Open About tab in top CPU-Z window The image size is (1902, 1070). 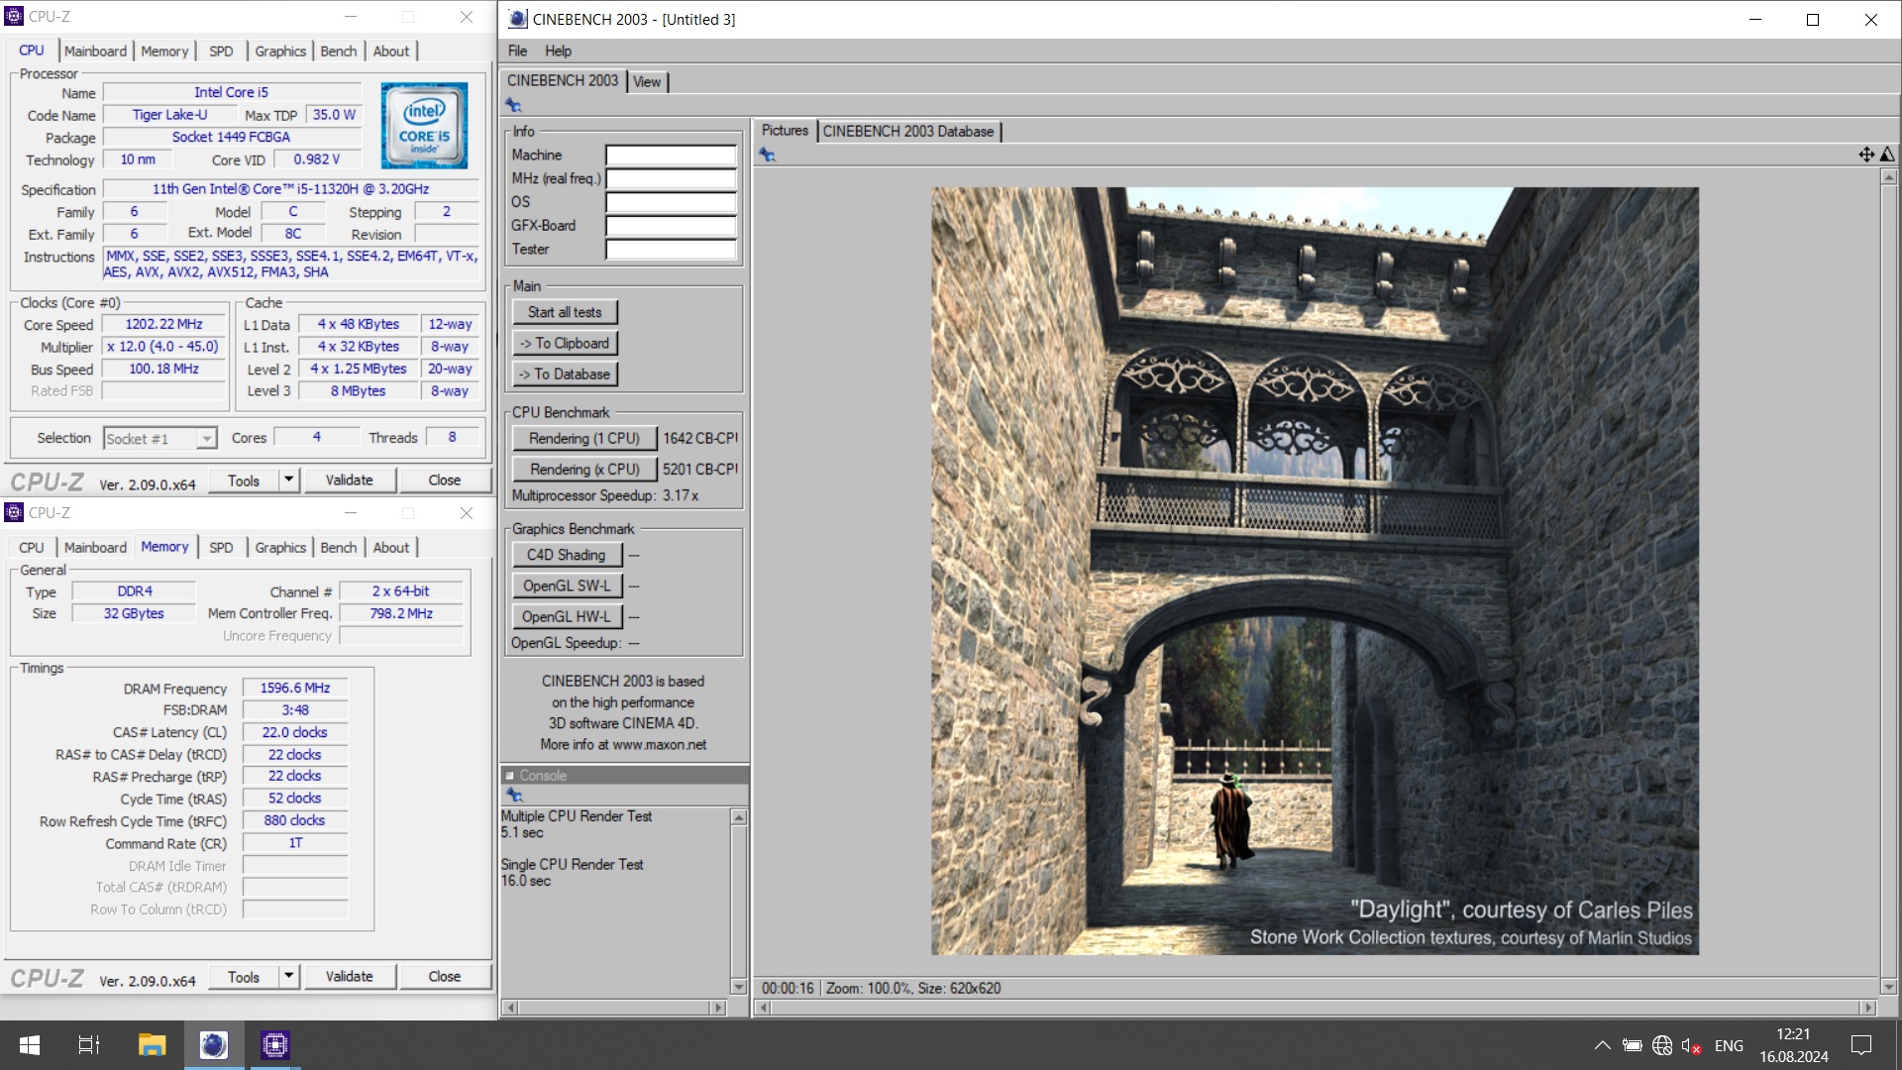(x=391, y=51)
